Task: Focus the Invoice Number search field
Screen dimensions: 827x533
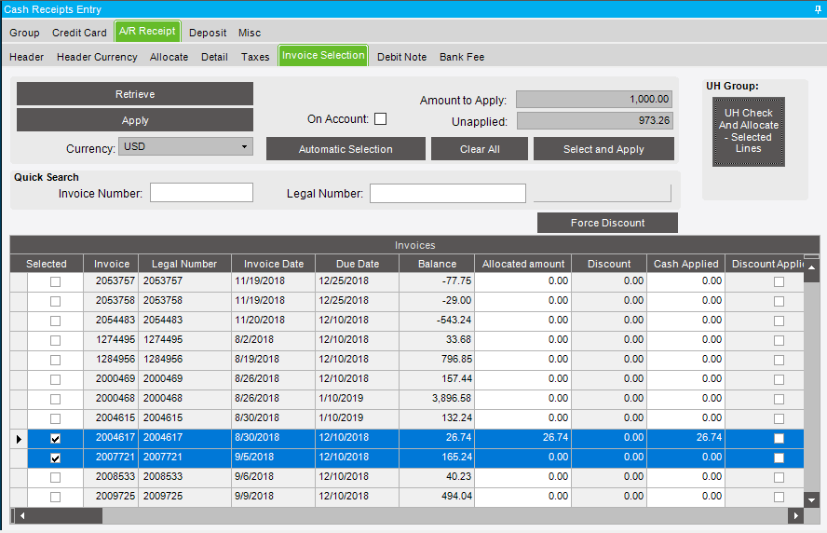Action: pos(201,193)
